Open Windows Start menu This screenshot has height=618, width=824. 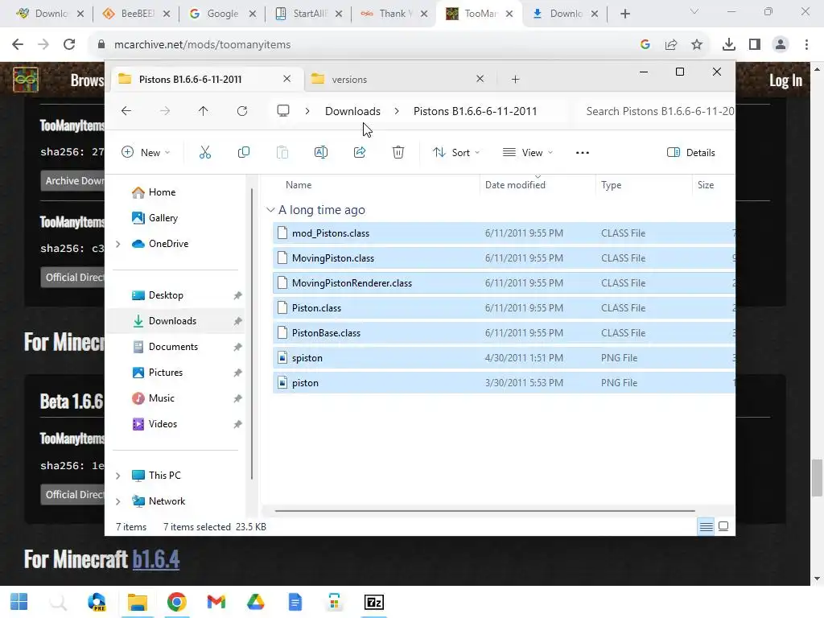[x=19, y=602]
